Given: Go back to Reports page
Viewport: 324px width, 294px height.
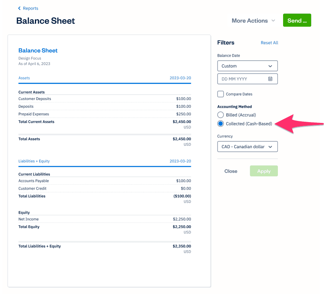Looking at the screenshot, I should 30,8.
